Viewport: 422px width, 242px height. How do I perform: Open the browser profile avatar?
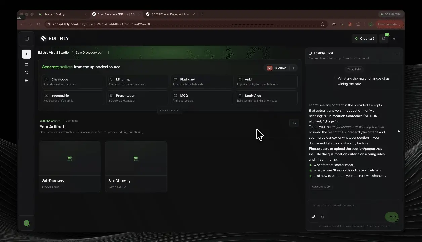(370, 24)
